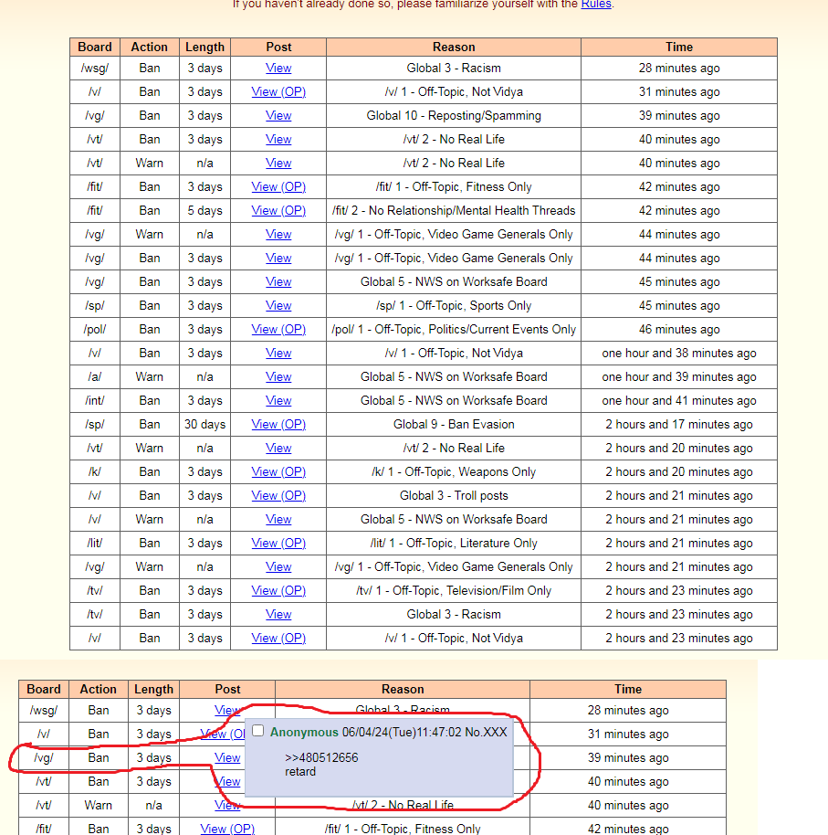
Task: Click the Board column header in the upper table
Action: coord(95,47)
